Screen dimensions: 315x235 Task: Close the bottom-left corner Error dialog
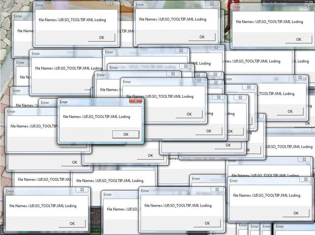(x=82, y=190)
